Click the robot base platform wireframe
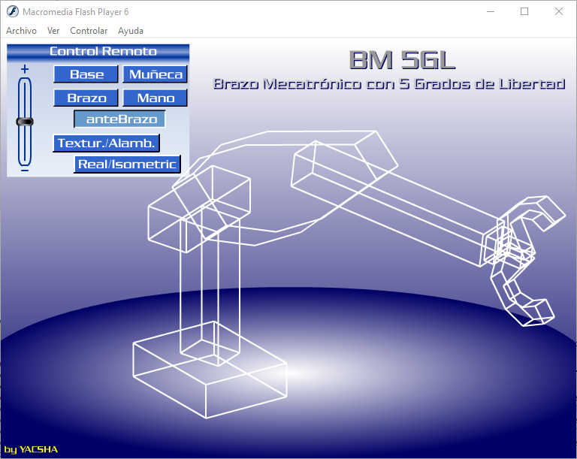 [210, 370]
